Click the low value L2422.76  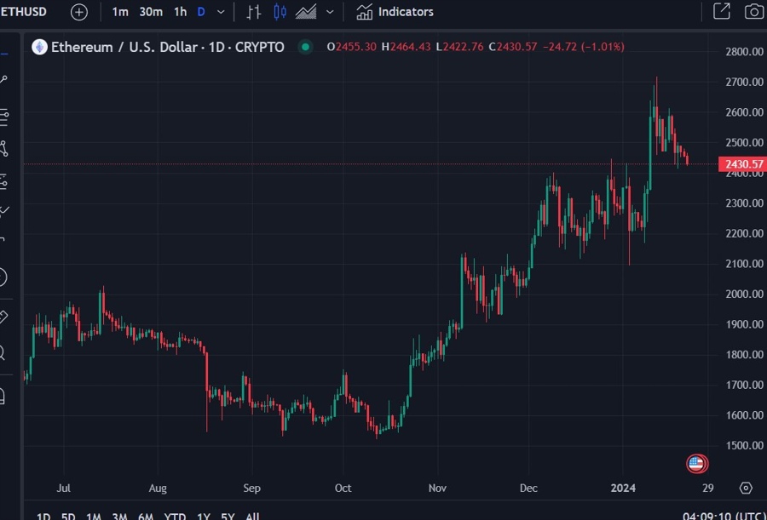coord(459,47)
